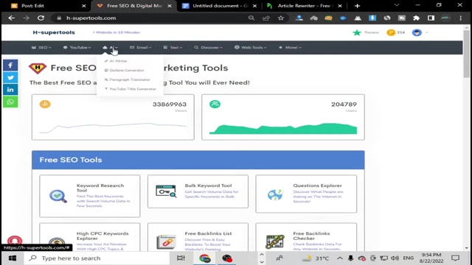
Task: Open Chrome side panel icon
Action: [x=431, y=18]
